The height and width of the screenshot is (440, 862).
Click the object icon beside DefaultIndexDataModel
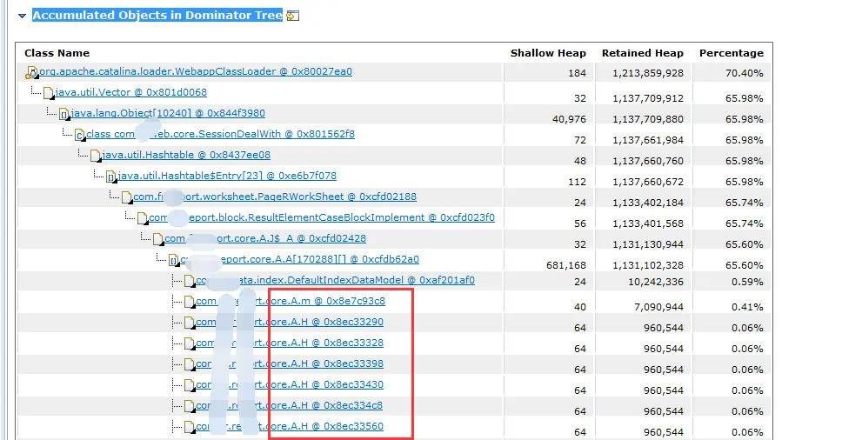[189, 281]
